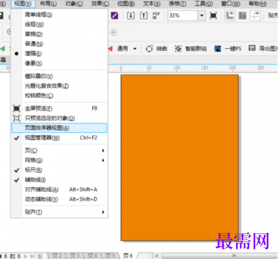Toggle the show grid toolbar icon

(243, 16)
